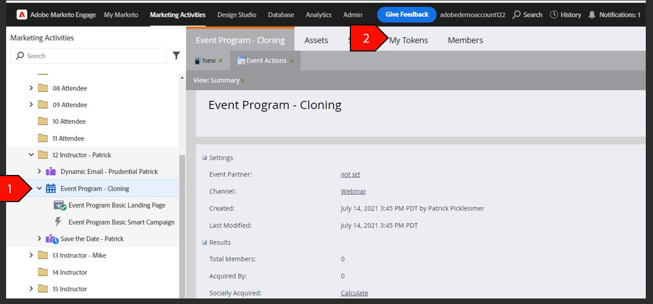Click the adobedemoaccount122 account name

472,14
